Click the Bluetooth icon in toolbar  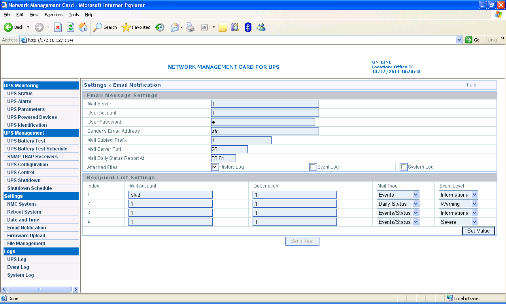[x=248, y=27]
